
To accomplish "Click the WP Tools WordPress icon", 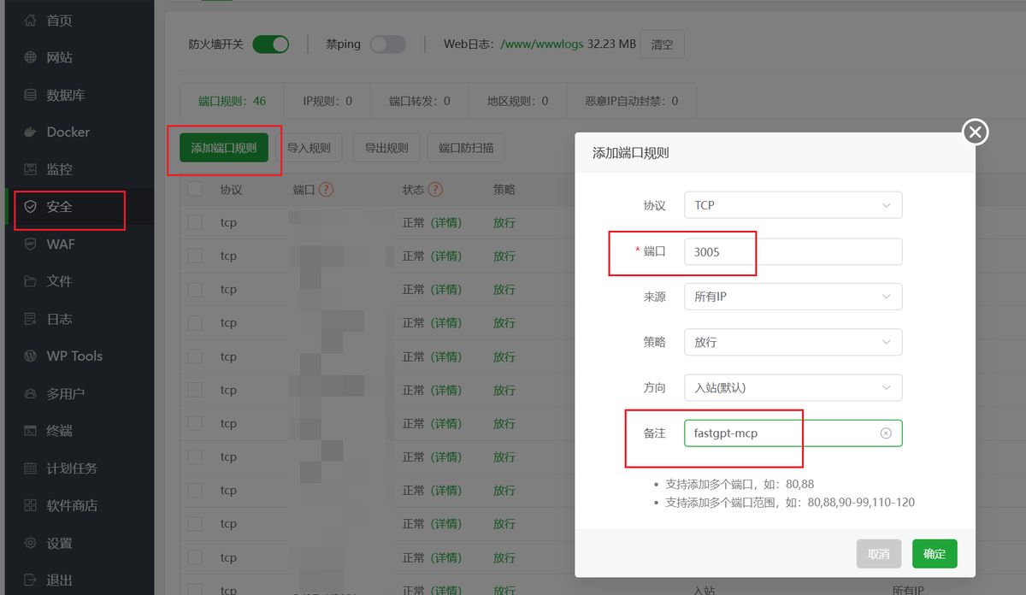I will click(31, 356).
